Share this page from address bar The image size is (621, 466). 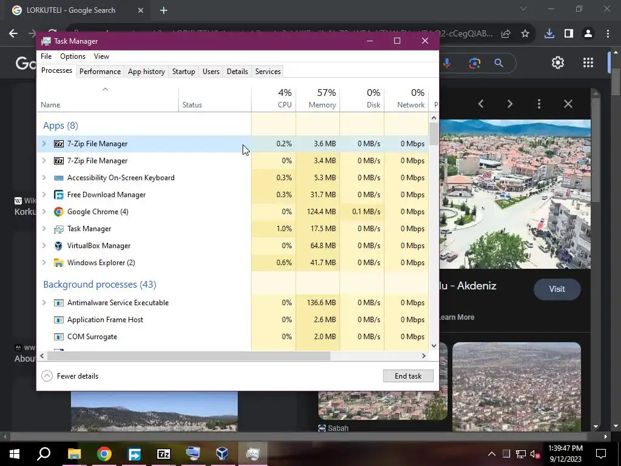(506, 34)
